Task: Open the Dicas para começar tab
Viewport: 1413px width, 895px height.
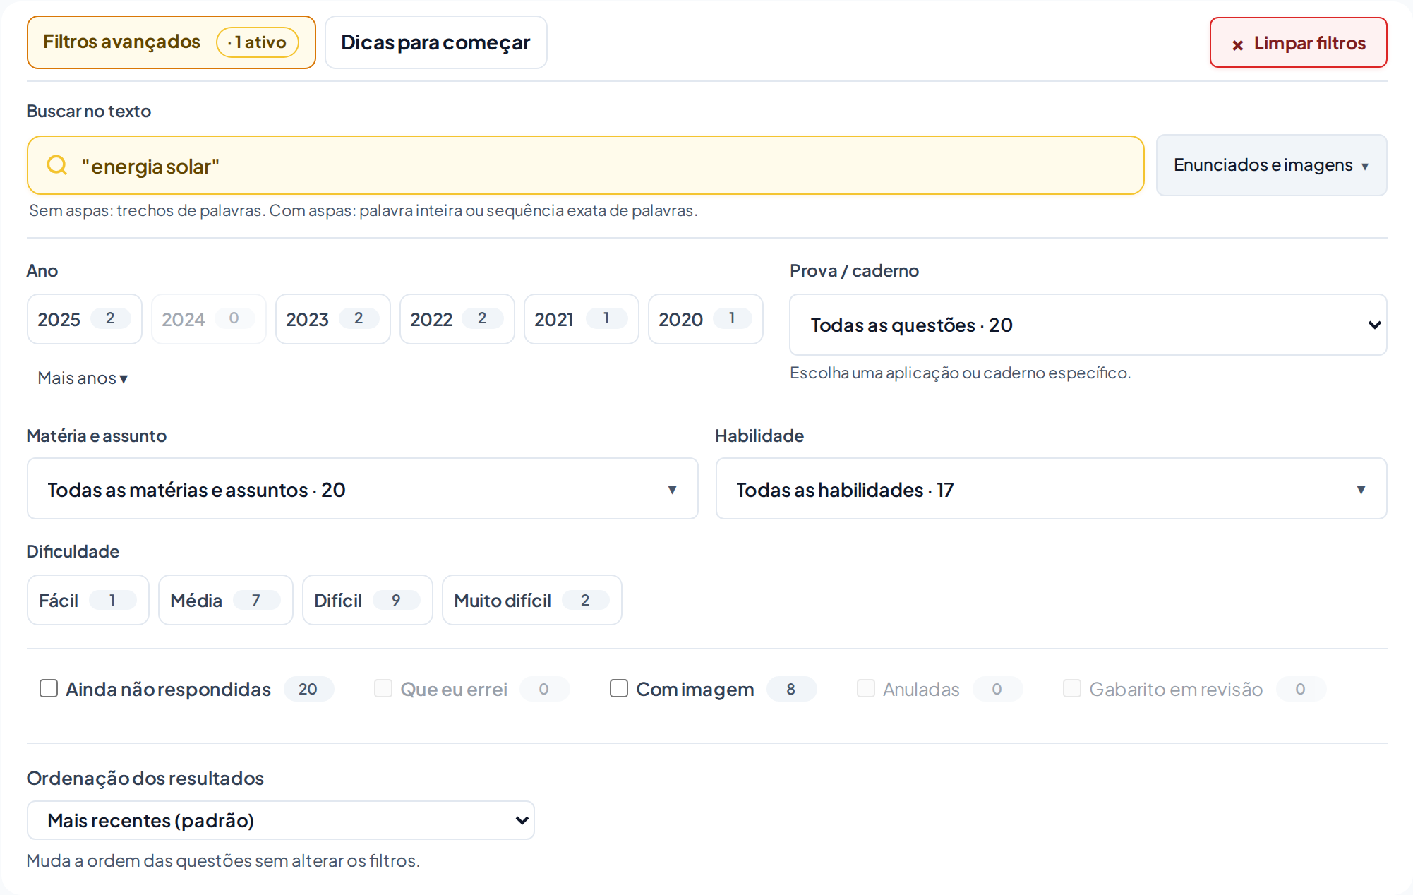Action: (435, 42)
